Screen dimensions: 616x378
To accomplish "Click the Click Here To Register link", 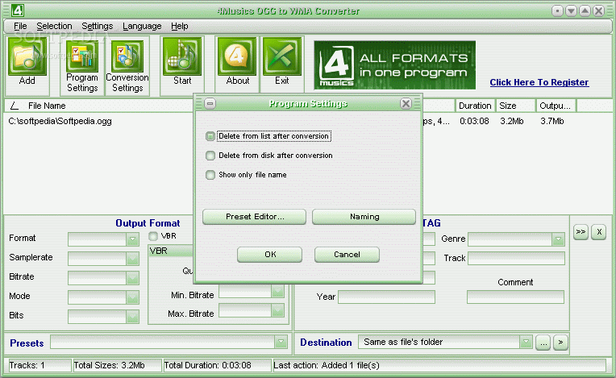I will pos(539,82).
